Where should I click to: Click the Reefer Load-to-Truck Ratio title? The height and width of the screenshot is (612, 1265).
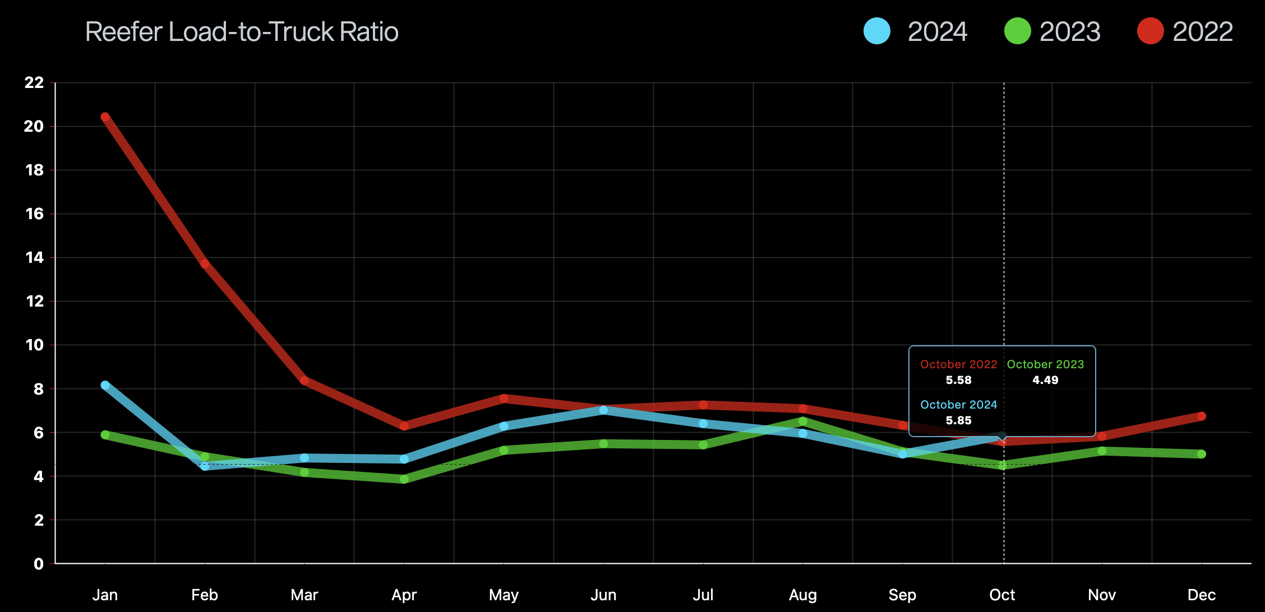242,32
